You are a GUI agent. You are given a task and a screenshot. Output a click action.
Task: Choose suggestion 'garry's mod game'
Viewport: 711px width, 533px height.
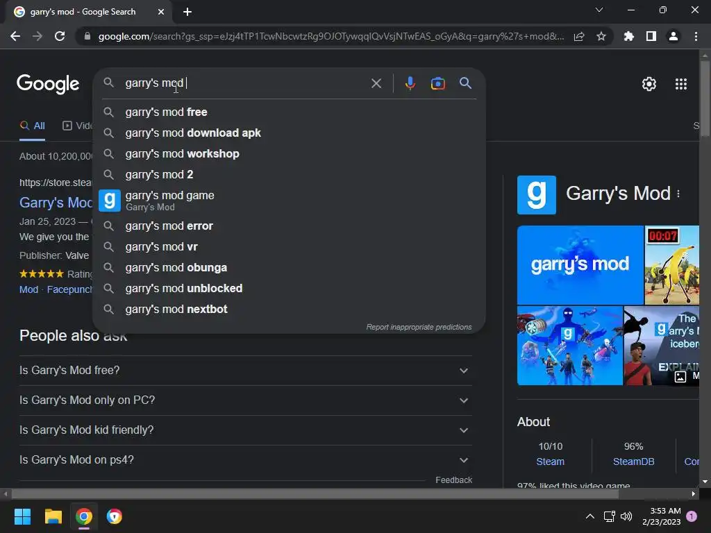pos(289,201)
